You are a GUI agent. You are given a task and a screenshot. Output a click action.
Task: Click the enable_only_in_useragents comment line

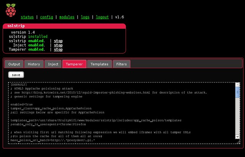pos(48,124)
